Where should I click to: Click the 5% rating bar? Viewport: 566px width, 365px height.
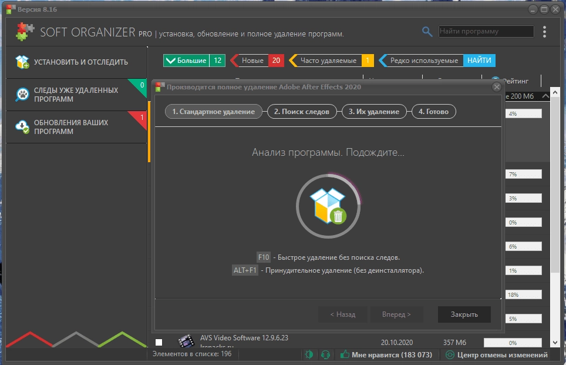[x=523, y=319]
